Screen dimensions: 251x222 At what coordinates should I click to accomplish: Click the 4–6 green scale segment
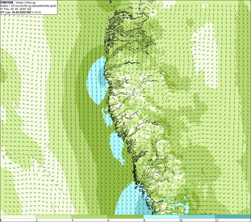click(90, 216)
